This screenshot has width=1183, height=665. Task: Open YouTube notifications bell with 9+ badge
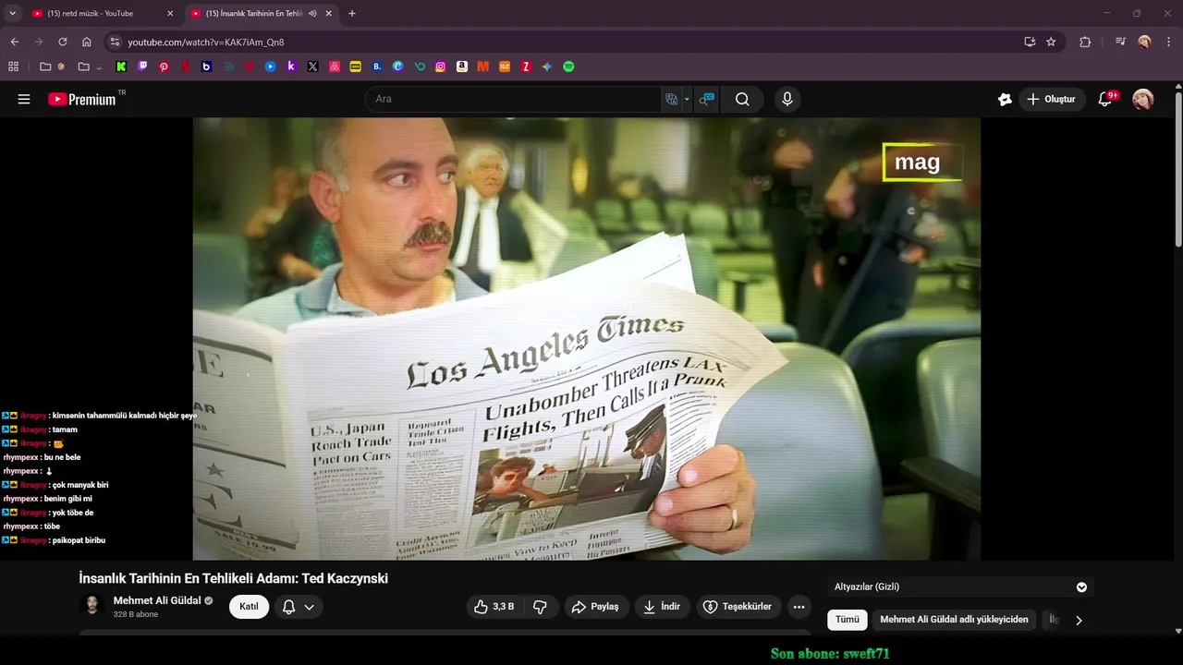point(1105,99)
